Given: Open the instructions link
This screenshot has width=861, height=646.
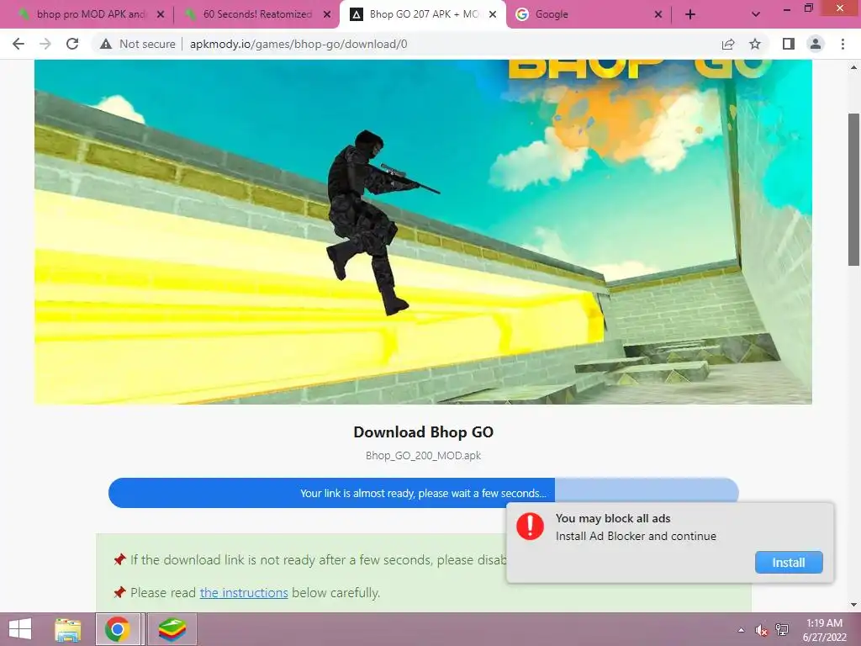Looking at the screenshot, I should coord(244,593).
